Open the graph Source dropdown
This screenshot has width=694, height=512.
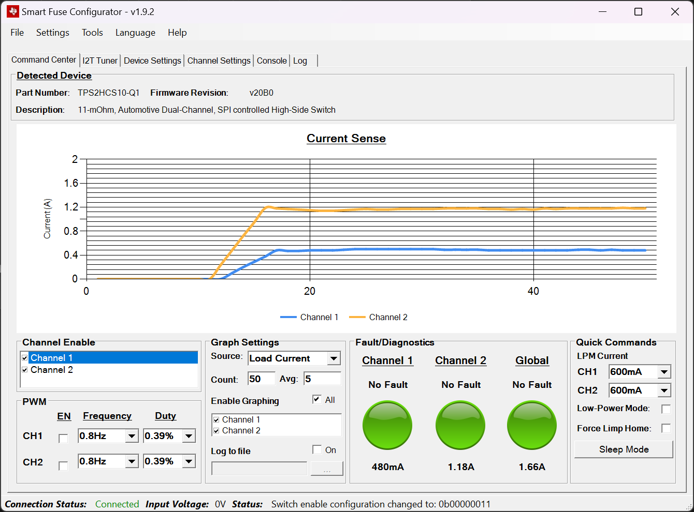334,358
